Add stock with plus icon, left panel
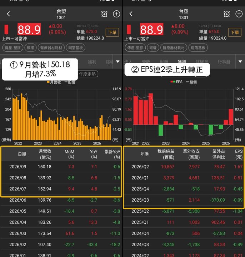 pos(116,14)
